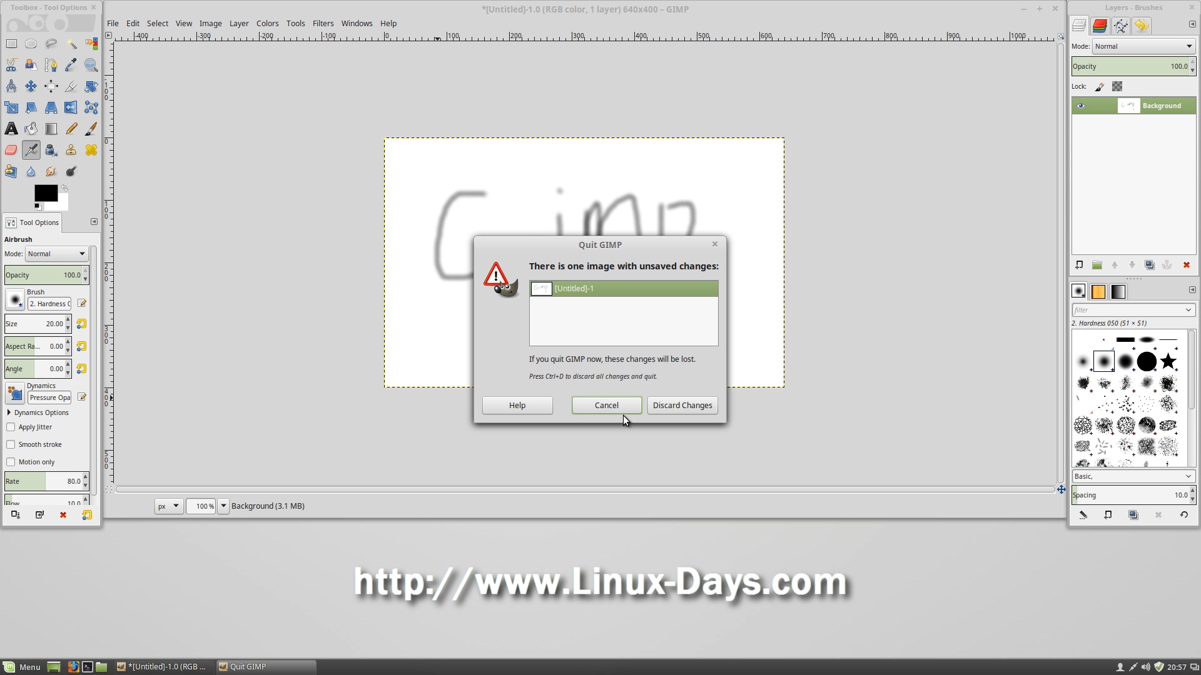Select the Flip tool
The image size is (1201, 675).
(x=71, y=107)
